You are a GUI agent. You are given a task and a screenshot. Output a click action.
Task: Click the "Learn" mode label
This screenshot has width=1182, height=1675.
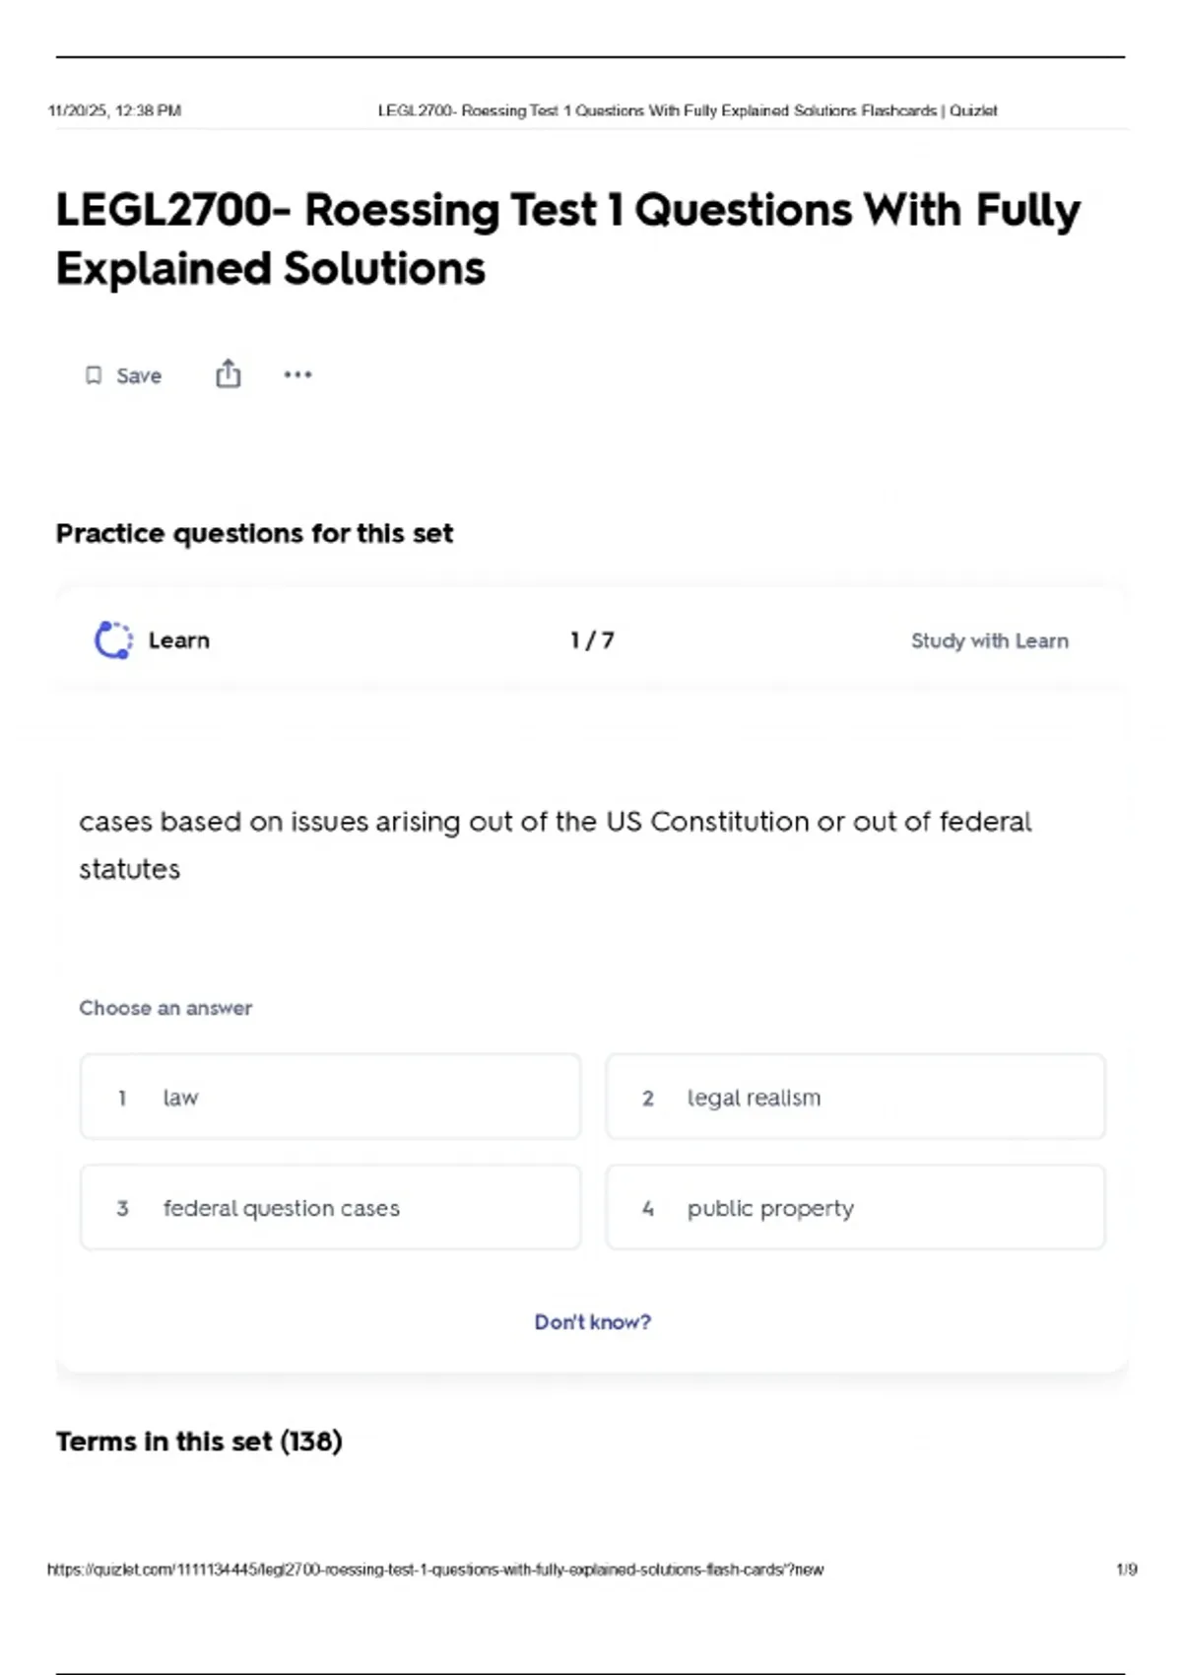179,640
